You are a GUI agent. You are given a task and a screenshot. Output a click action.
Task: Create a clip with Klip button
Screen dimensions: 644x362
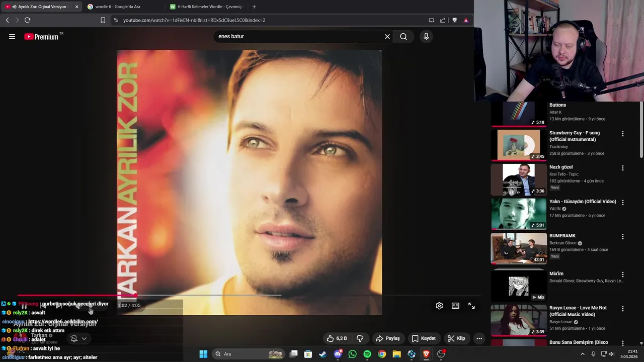click(457, 338)
